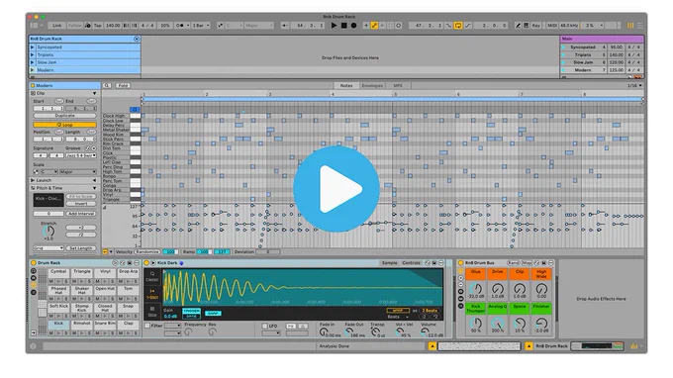Toggle the Drum Rack device activator
The width and height of the screenshot is (673, 378).
click(x=33, y=262)
